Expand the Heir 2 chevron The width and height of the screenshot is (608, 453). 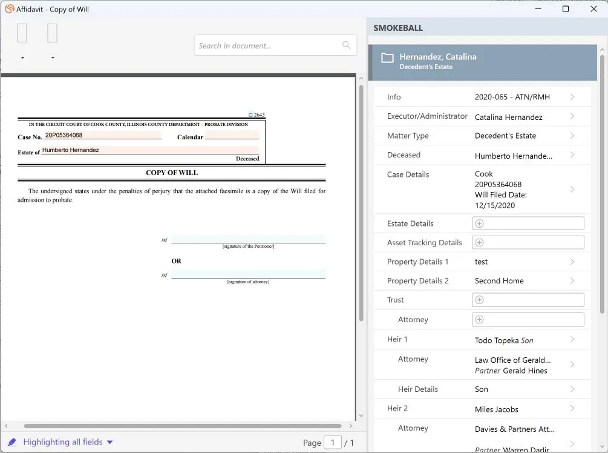[x=572, y=408]
